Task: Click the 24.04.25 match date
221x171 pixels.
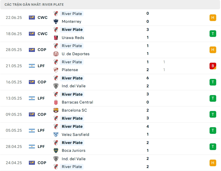Action: point(14,163)
